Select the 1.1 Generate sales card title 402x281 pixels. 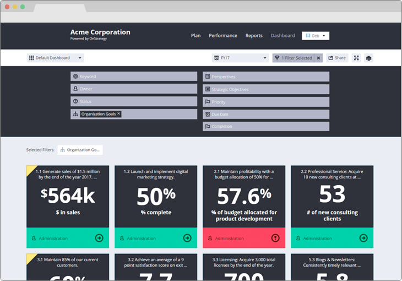coord(68,174)
